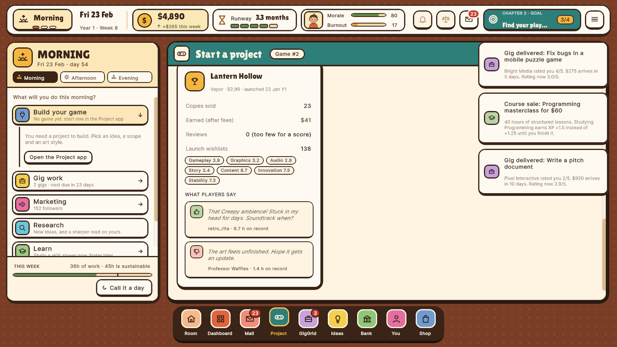This screenshot has height=347, width=617.
Task: Select the Research activity row
Action: (80, 228)
